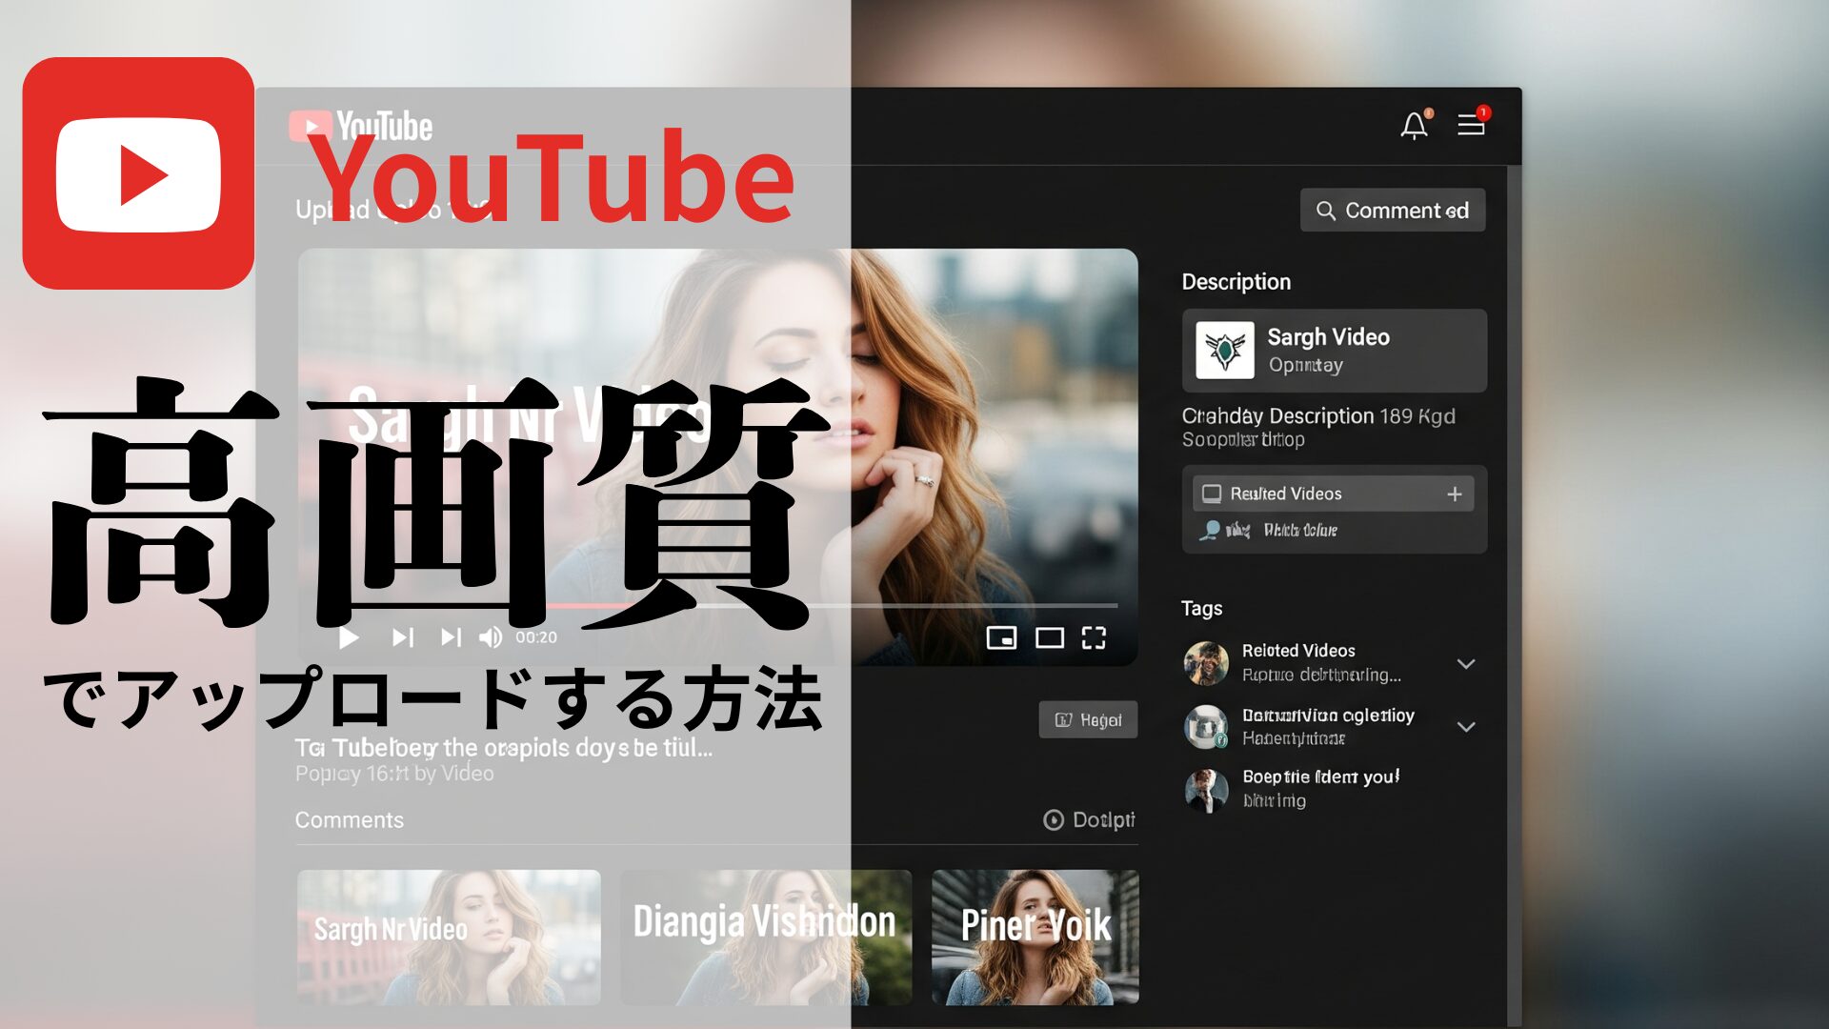
Task: Click the Reulted Videos row
Action: 1334,494
